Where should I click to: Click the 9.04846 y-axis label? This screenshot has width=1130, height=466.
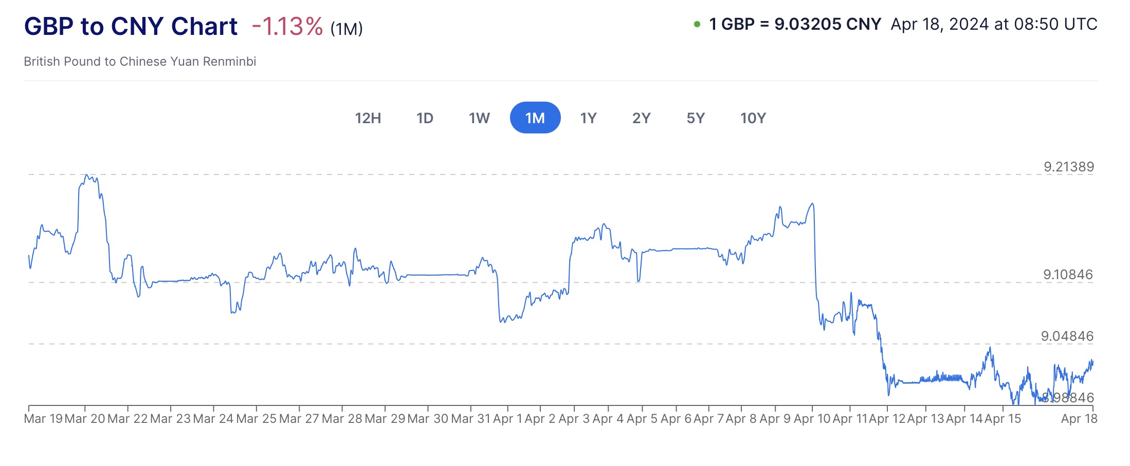click(x=1067, y=336)
